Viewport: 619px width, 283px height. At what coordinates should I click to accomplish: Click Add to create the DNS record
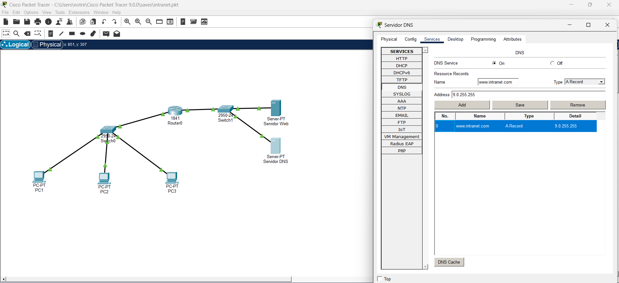click(462, 105)
